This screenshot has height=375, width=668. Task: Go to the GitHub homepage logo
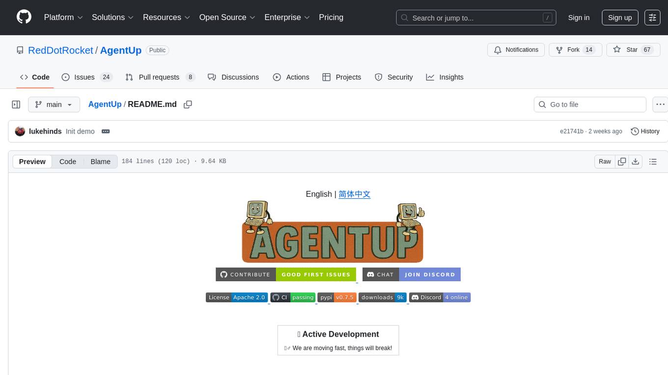coord(24,17)
